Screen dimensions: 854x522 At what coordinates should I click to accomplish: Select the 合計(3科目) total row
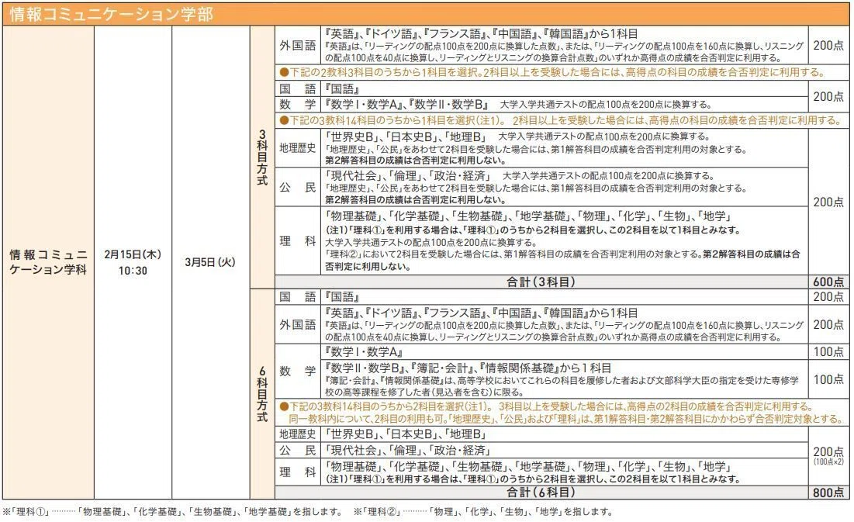[541, 282]
